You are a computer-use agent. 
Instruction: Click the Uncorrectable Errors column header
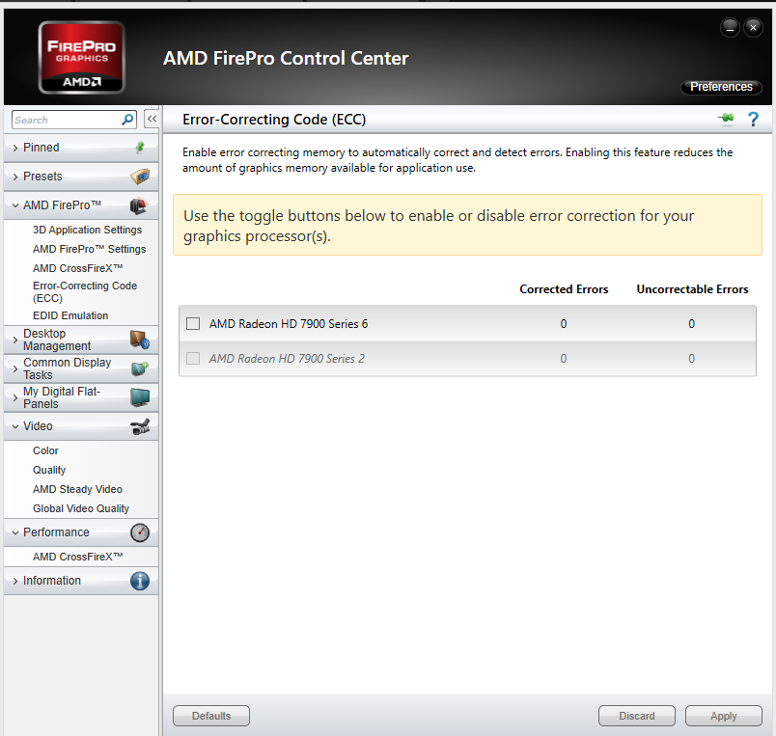click(x=692, y=289)
